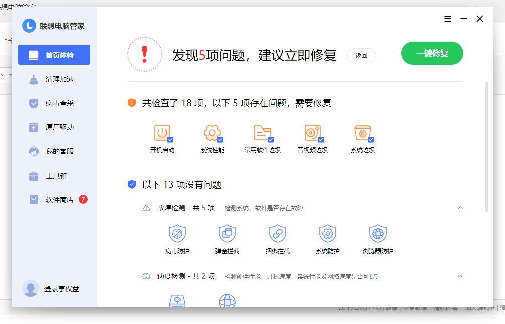Click the 故障检测 - 共 5 项 heading
Screen dimensions: 505x324
(x=186, y=208)
